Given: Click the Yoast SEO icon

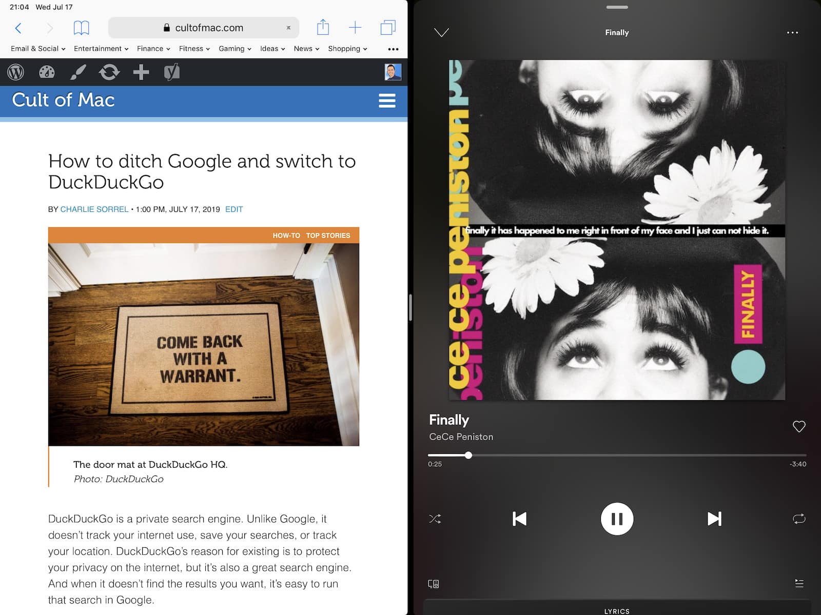Looking at the screenshot, I should coord(172,72).
